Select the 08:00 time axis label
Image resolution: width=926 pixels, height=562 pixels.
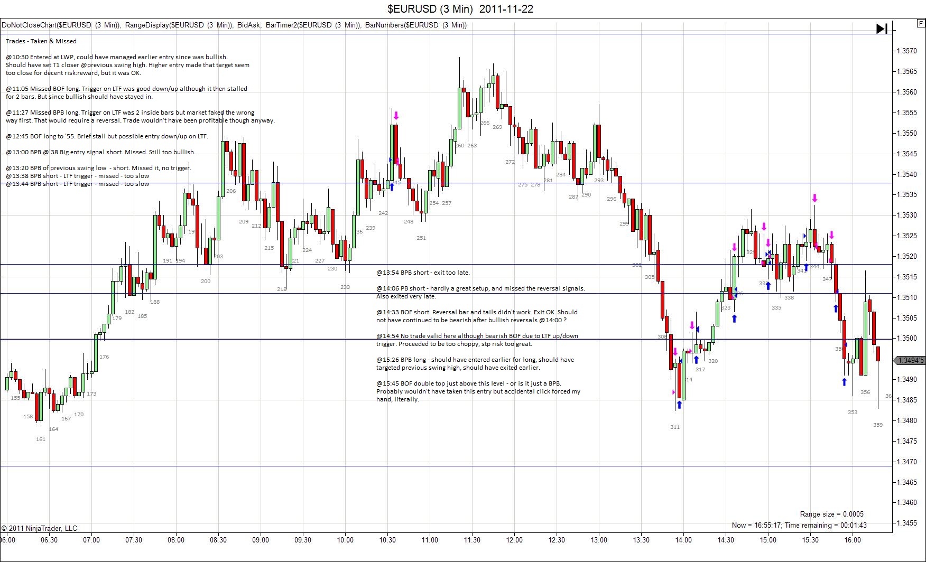tap(176, 540)
